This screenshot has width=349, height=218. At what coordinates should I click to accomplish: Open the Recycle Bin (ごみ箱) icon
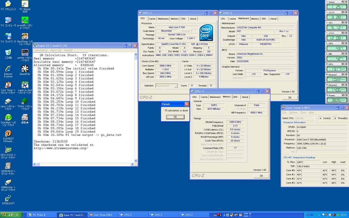click(x=8, y=53)
